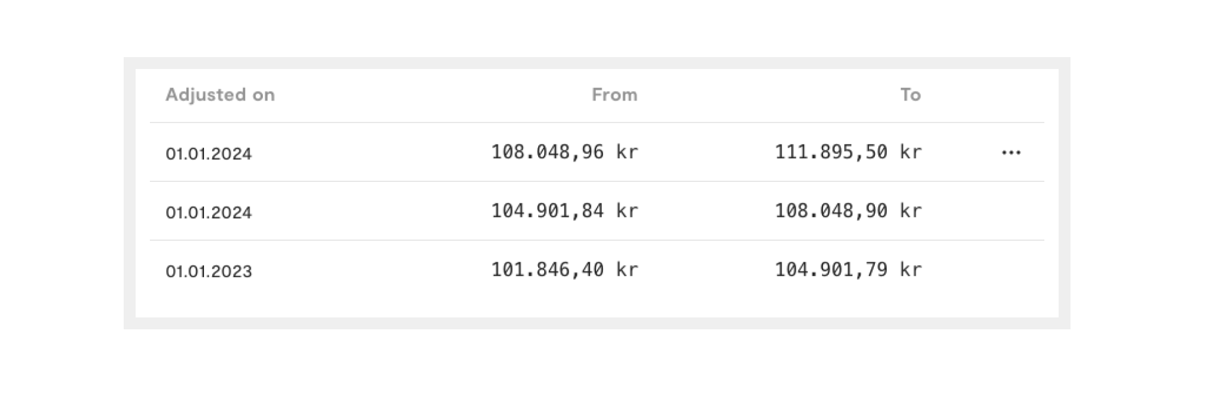Viewport: 1218px width, 409px height.
Task: Select the row ending in 111.895,50 kr
Action: pyautogui.click(x=597, y=152)
